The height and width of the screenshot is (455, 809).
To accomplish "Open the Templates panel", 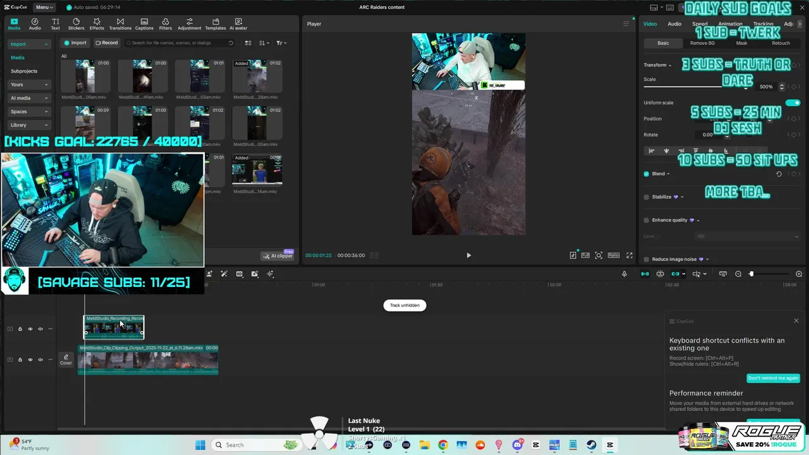I will (216, 24).
